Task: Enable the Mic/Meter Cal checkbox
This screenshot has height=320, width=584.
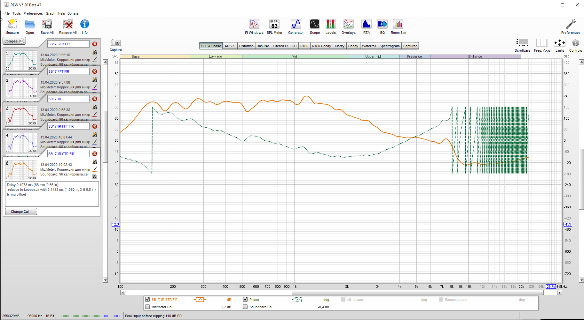Action: (147, 307)
